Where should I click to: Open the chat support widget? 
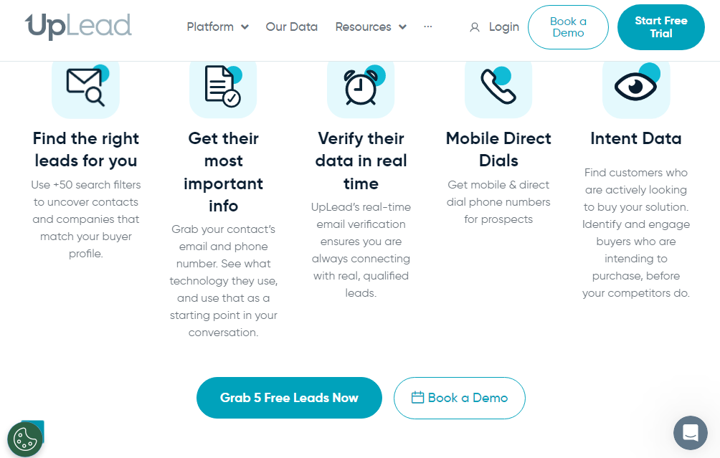[x=690, y=433]
